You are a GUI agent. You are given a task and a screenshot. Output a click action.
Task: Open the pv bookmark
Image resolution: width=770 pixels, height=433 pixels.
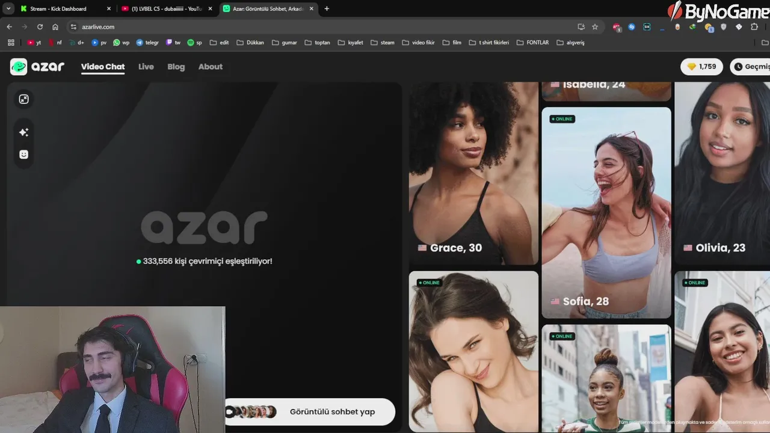[99, 43]
